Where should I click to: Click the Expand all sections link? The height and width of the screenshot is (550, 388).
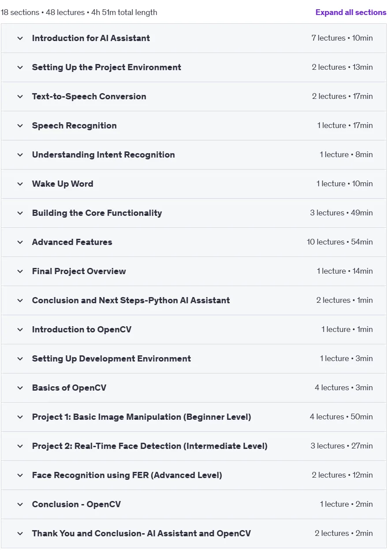(x=351, y=12)
